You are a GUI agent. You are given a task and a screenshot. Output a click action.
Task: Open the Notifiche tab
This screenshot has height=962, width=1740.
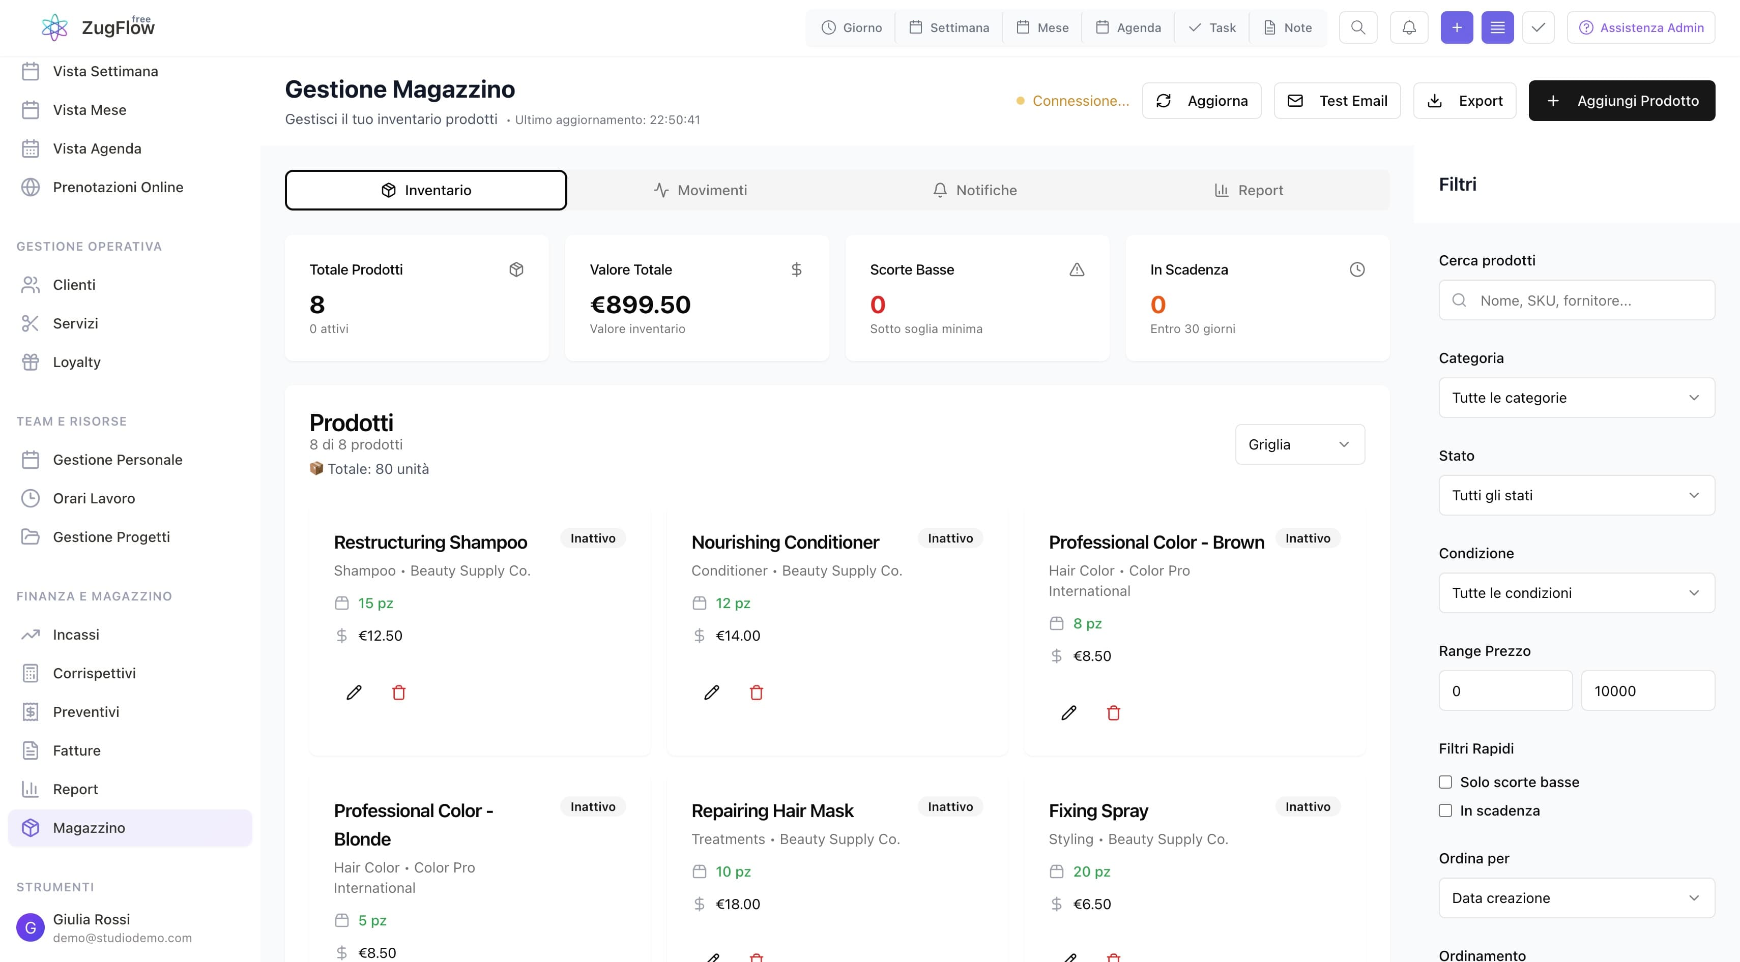tap(975, 190)
